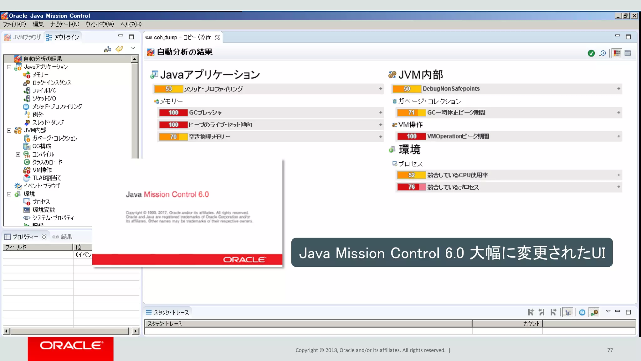Image resolution: width=641 pixels, height=361 pixels.
Task: Click the yellow reset-pages arrow icon
Action: [119, 49]
